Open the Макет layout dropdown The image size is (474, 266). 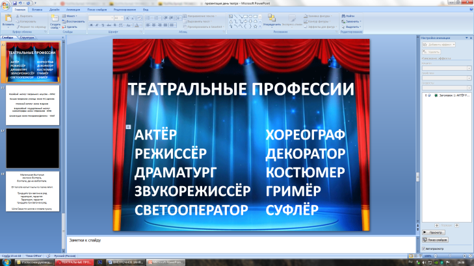[x=73, y=16]
